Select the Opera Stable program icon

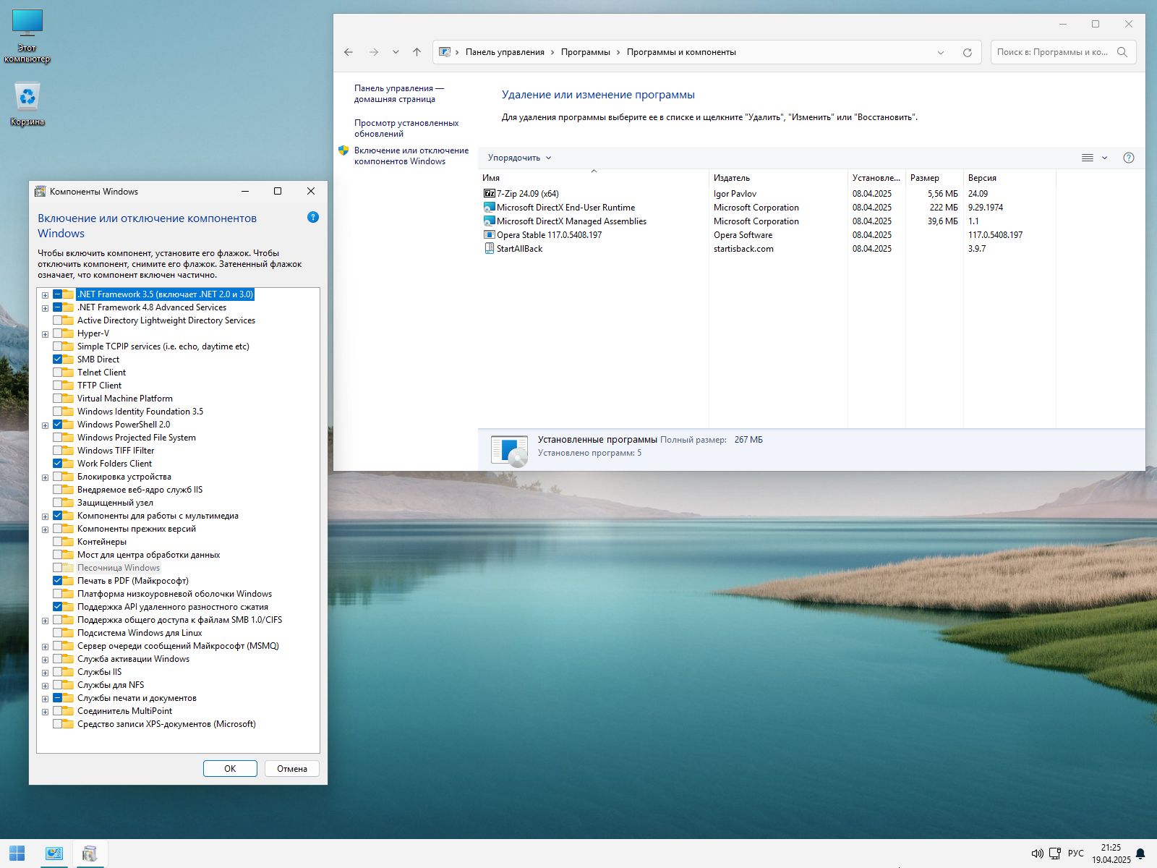coord(490,234)
